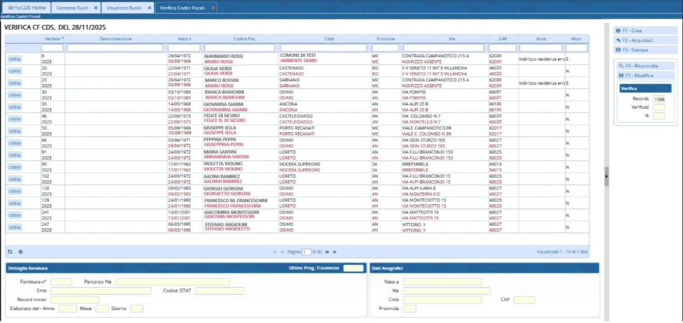Viewport: 683px width, 323px height.
Task: Sort the grid by Provincia column
Action: (385, 39)
